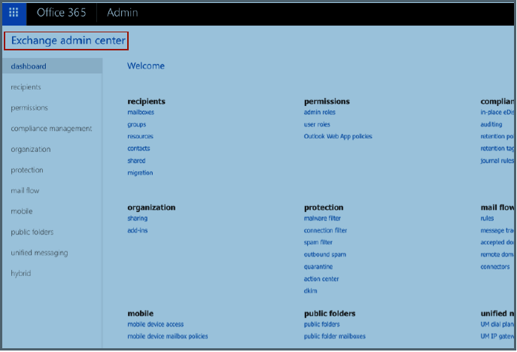Click mobile device mailbox policies link
Screen dimensions: 517x352
[x=168, y=336]
